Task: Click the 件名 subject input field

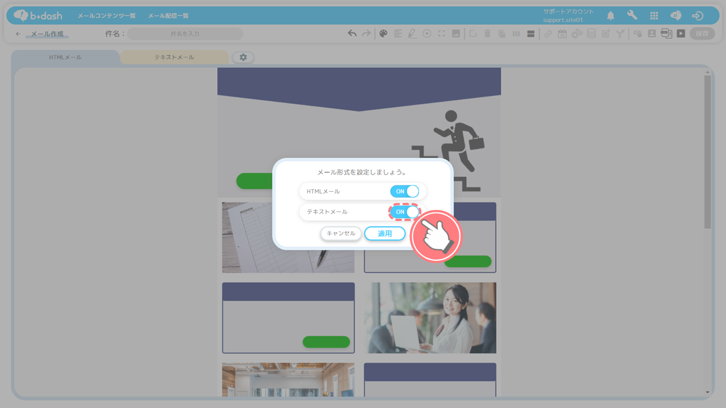Action: click(x=185, y=34)
